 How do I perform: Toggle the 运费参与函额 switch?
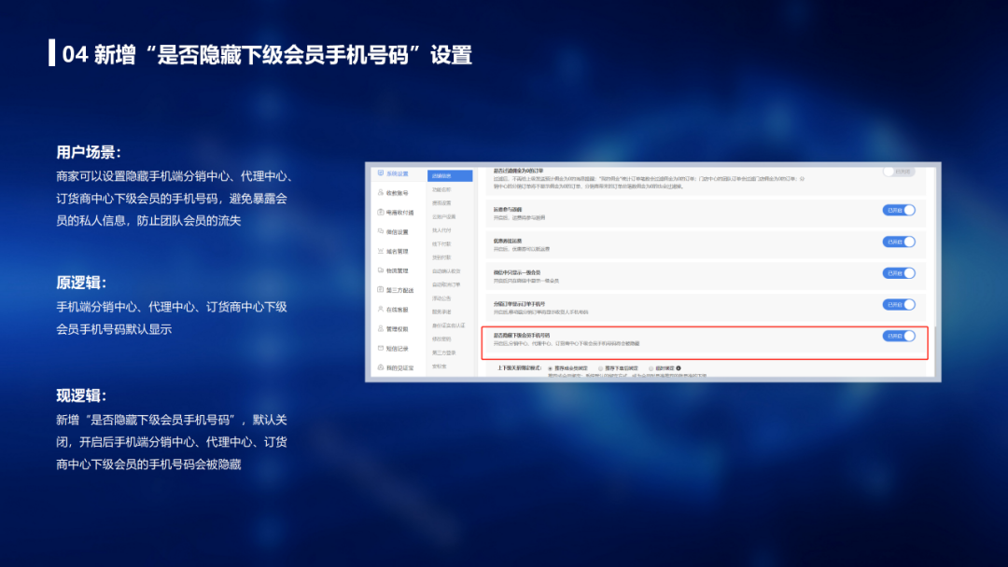[x=899, y=210]
